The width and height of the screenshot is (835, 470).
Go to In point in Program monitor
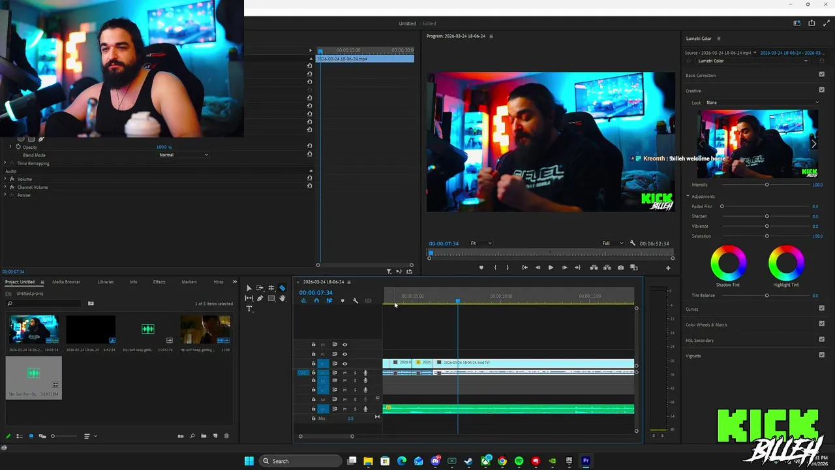[x=524, y=268]
